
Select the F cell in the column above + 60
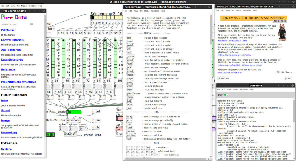tap(74, 56)
